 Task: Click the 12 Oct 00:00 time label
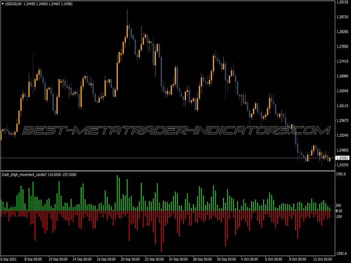[323, 259]
